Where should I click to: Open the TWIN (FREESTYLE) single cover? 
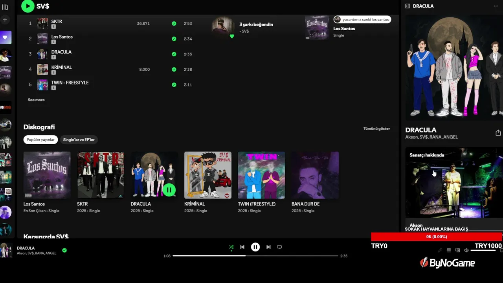coord(261,175)
